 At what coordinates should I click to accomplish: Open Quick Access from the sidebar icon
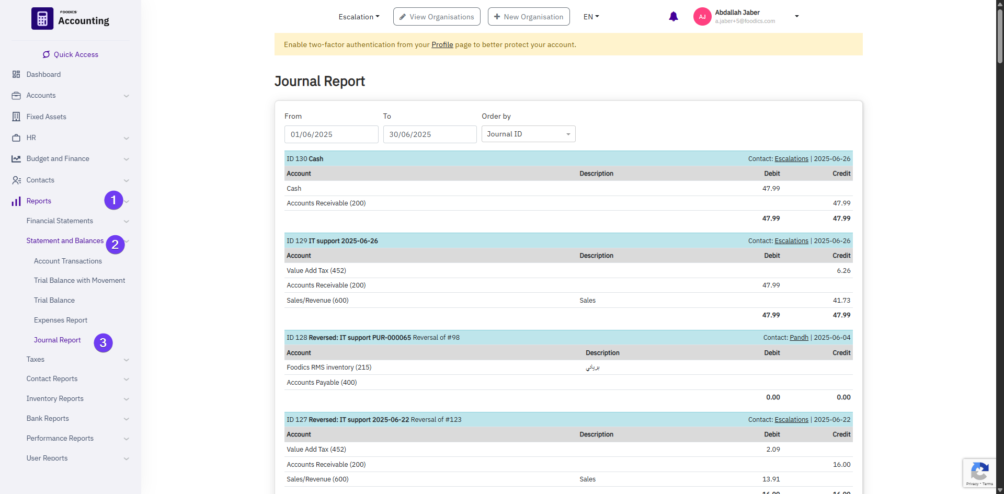pyautogui.click(x=46, y=54)
